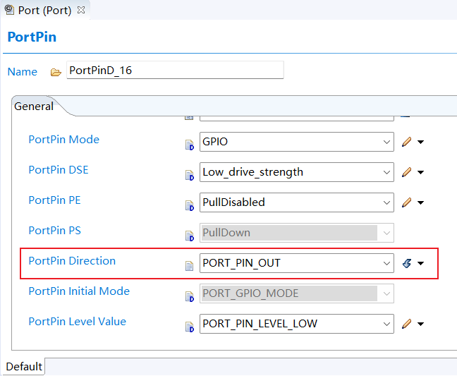Click the document icon for PortPin PS
This screenshot has height=376, width=457.
pyautogui.click(x=190, y=236)
